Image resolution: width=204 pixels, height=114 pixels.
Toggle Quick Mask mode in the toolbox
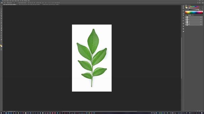tap(1, 48)
